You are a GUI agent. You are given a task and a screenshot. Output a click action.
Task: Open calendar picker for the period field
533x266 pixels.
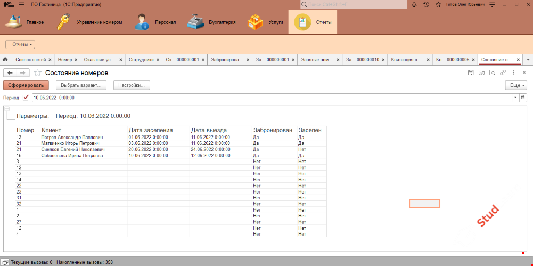(x=523, y=98)
